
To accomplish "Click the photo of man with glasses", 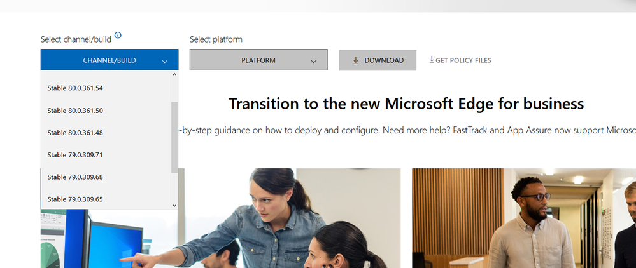I will (524, 218).
